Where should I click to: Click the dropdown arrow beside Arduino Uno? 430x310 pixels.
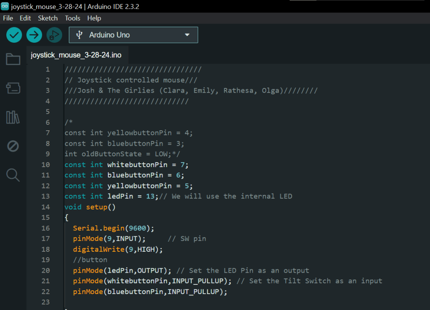click(187, 35)
